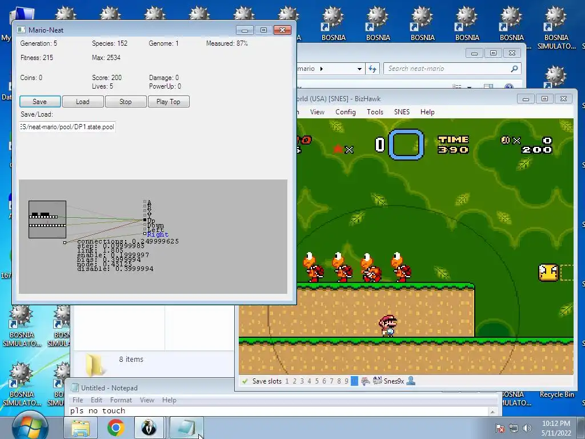Screen dimensions: 585x439
Task: Focus the Save/Load pool path field
Action: pyautogui.click(x=67, y=127)
